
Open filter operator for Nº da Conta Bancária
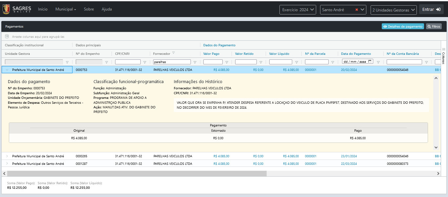click(426, 62)
